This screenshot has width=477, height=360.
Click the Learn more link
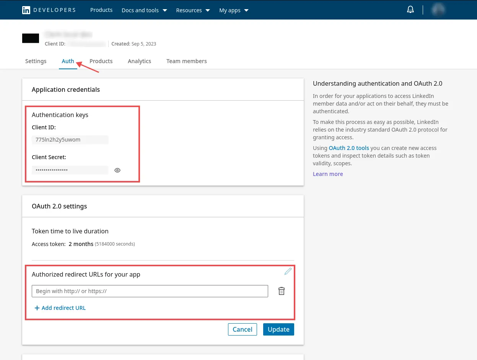coord(328,174)
